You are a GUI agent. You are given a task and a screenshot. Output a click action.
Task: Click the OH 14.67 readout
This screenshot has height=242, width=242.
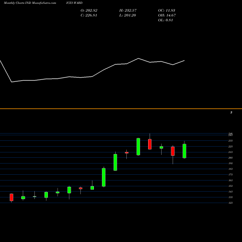(x=167, y=15)
